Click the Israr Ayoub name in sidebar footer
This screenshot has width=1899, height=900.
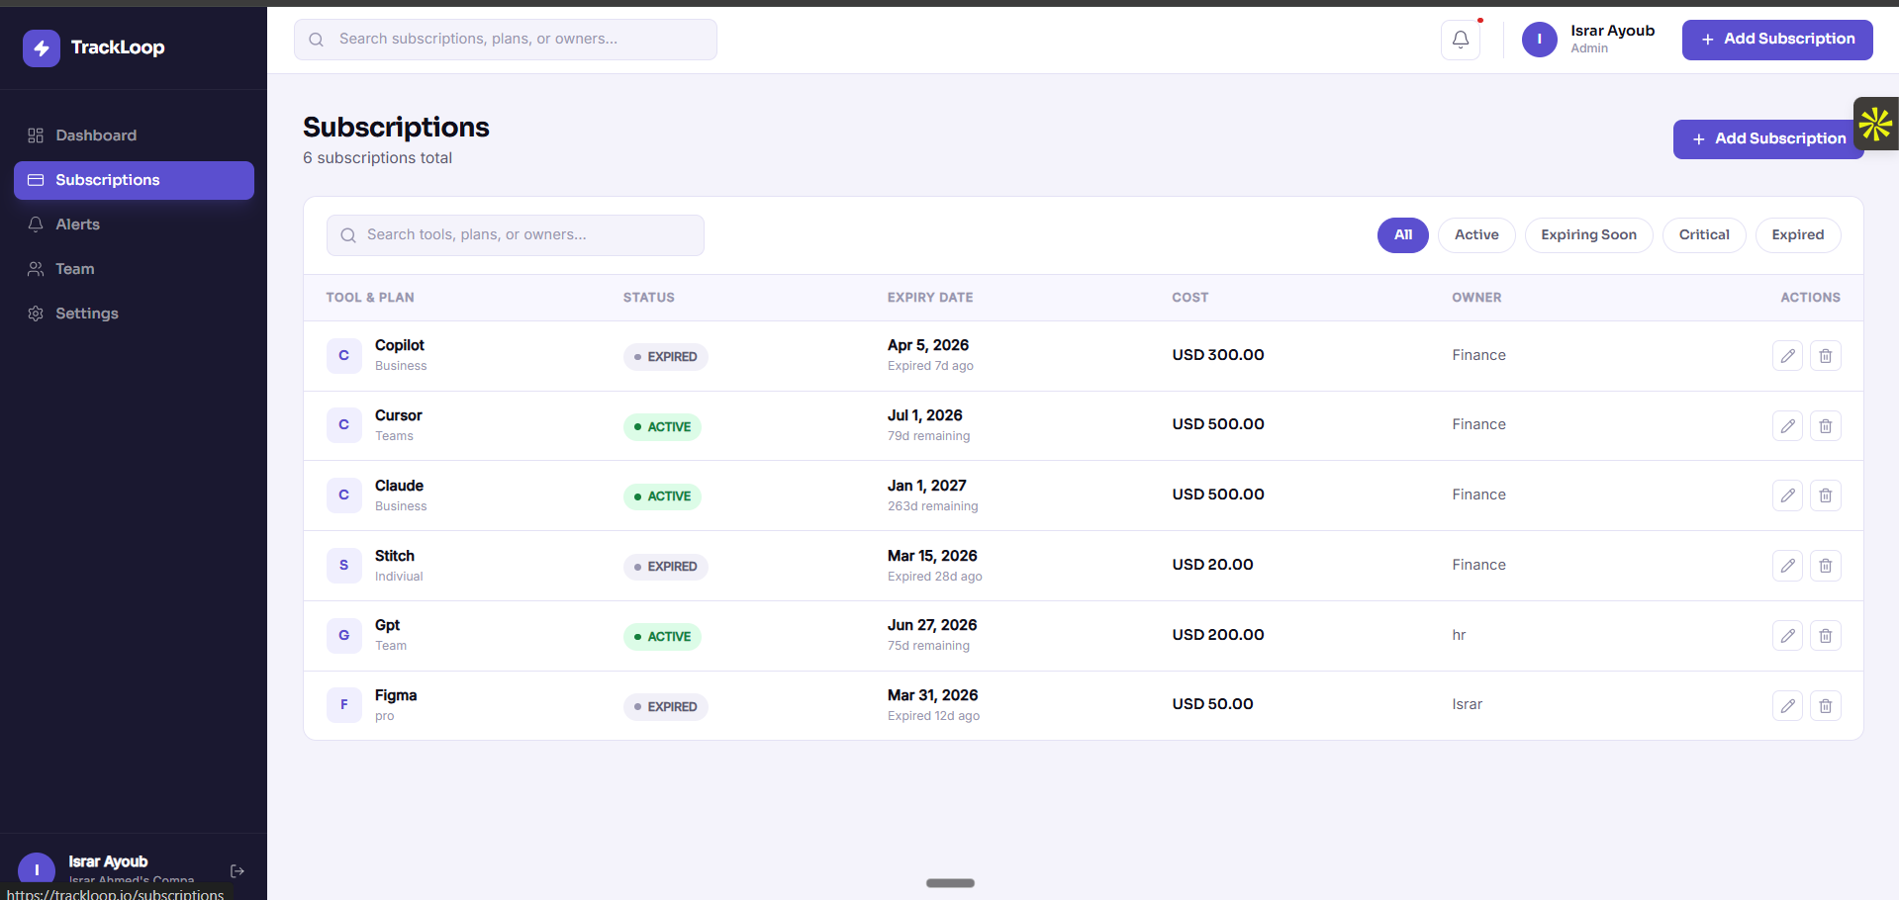coord(108,861)
